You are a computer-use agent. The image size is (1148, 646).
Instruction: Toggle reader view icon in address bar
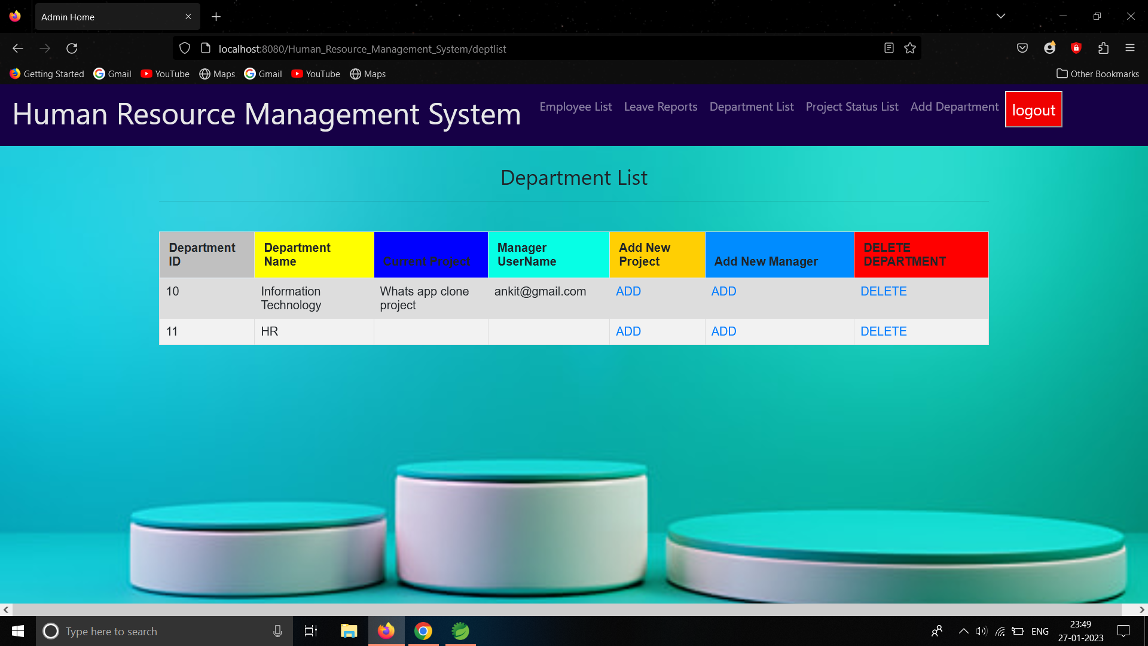tap(889, 48)
